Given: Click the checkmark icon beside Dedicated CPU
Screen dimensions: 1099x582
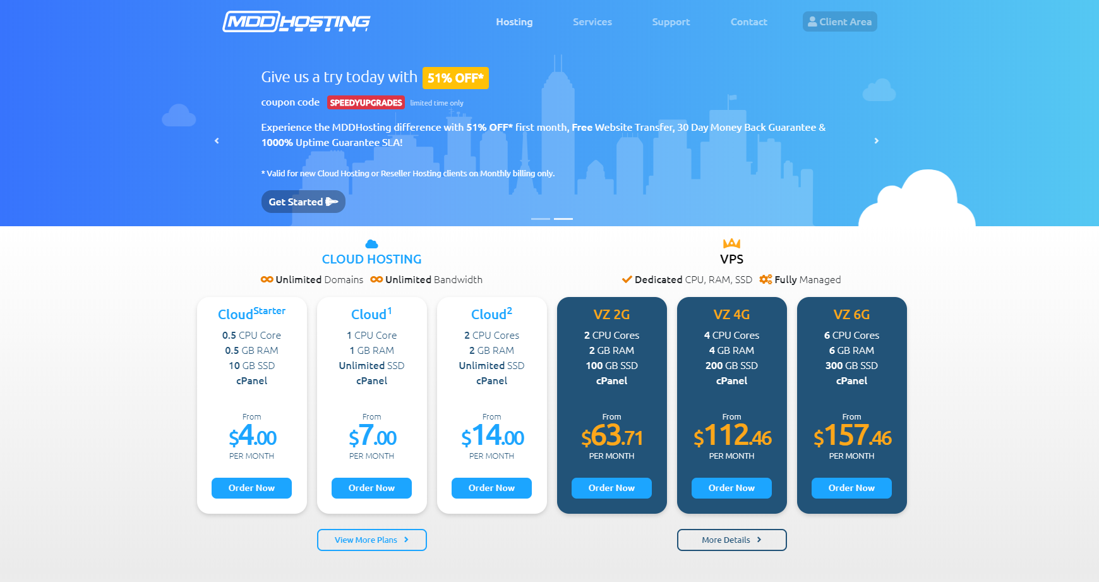Looking at the screenshot, I should click(627, 279).
